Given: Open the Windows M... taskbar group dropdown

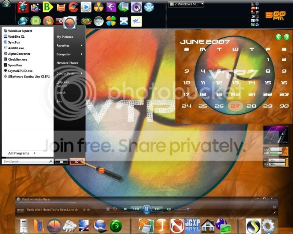Looking at the screenshot, I should [202, 4].
